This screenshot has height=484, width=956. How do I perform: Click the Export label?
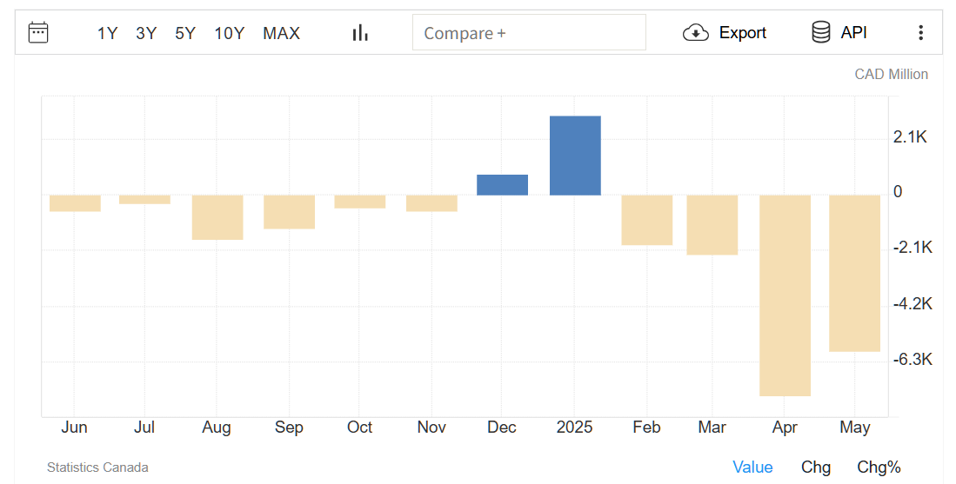(743, 33)
